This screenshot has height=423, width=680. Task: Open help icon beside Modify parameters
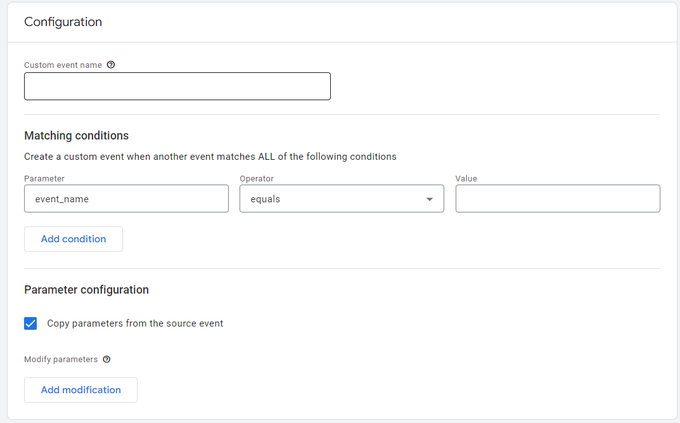tap(106, 359)
